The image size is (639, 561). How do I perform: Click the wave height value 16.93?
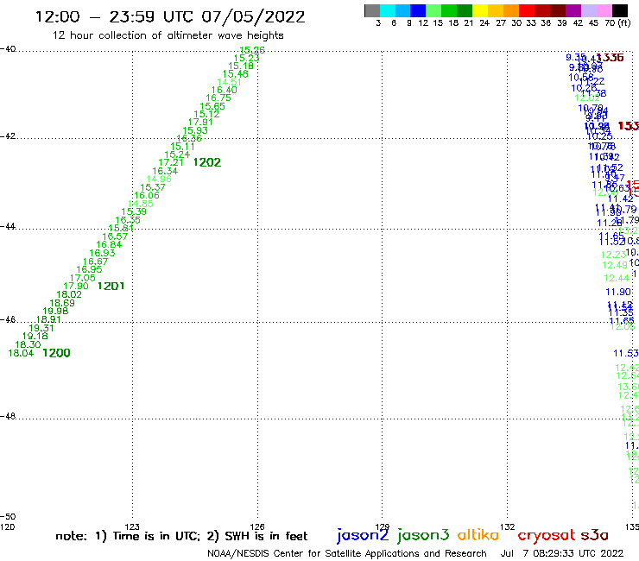coord(102,253)
